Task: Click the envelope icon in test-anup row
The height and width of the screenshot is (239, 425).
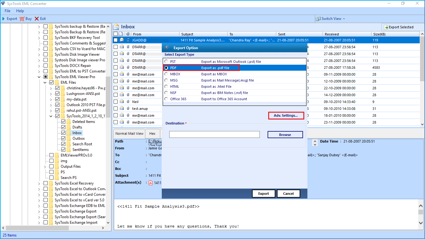Action: click(122, 109)
